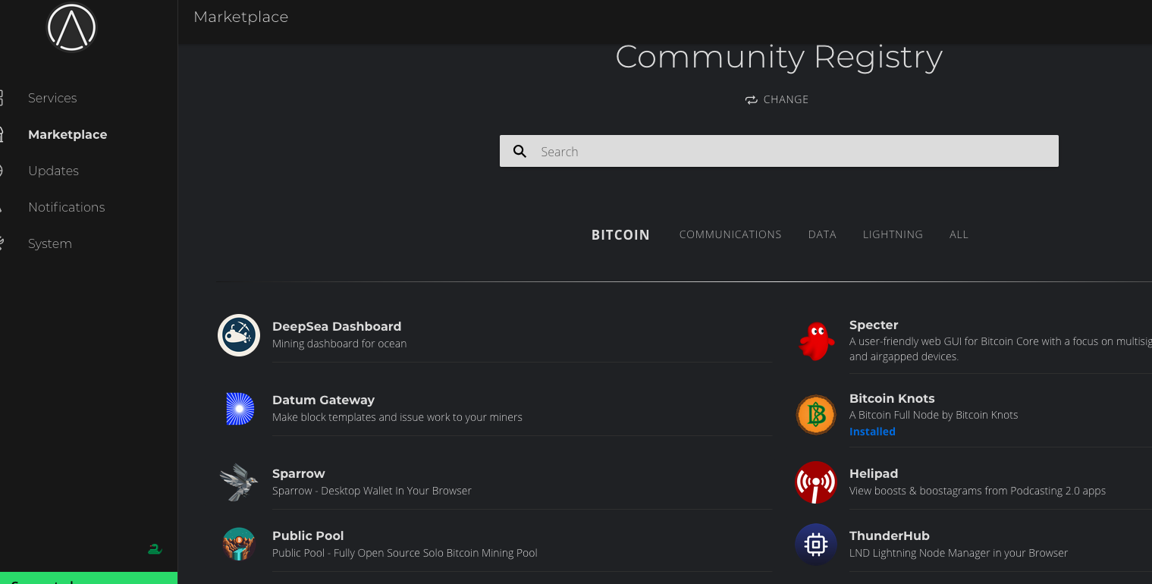Image resolution: width=1152 pixels, height=584 pixels.
Task: Click the Marketplace page header title
Action: pyautogui.click(x=241, y=17)
